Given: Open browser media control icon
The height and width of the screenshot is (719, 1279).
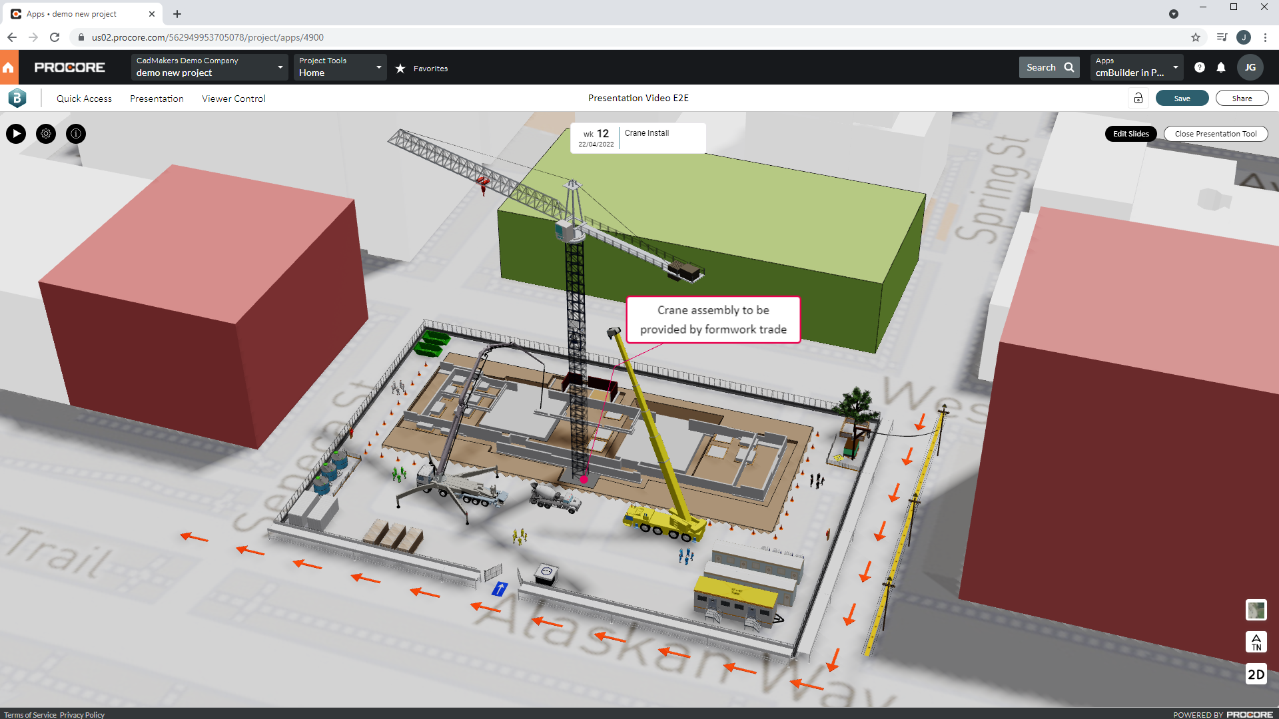Looking at the screenshot, I should pyautogui.click(x=1222, y=37).
